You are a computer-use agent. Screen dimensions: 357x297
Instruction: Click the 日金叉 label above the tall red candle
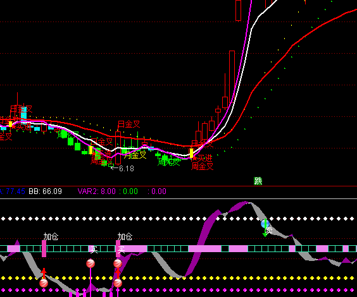pyautogui.click(x=129, y=124)
